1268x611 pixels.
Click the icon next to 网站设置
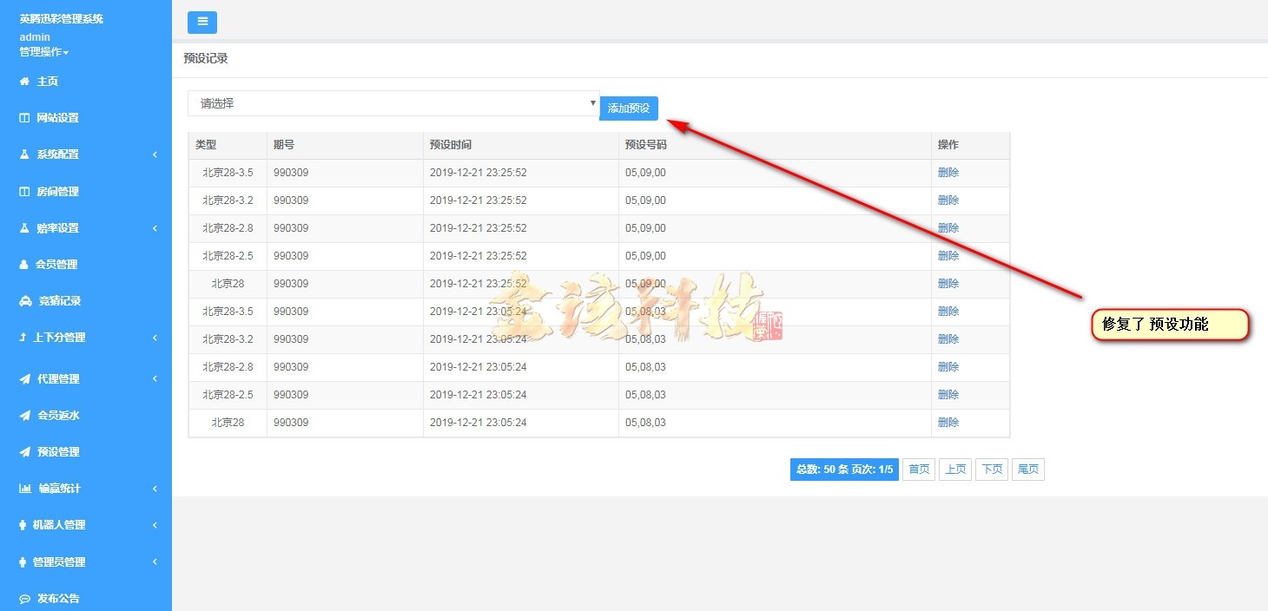24,118
